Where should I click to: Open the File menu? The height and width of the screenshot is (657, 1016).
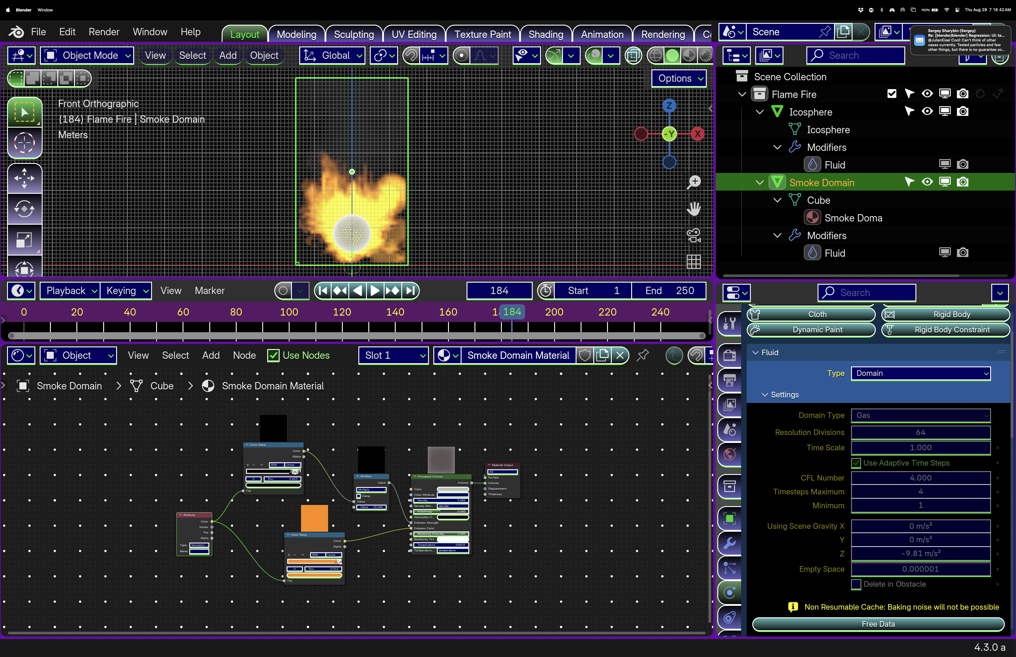pyautogui.click(x=39, y=32)
